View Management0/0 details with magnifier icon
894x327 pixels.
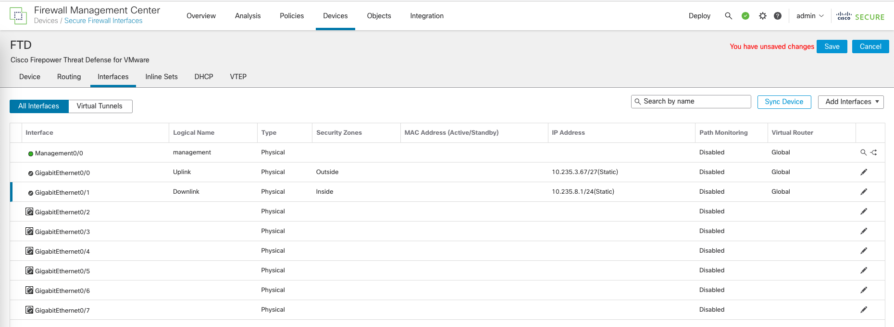[863, 152]
